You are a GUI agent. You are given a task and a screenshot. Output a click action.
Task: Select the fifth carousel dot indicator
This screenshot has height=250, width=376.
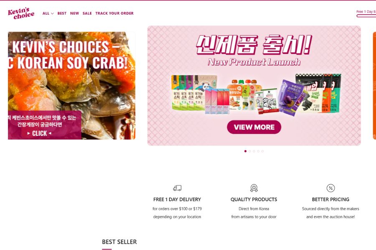(x=263, y=151)
